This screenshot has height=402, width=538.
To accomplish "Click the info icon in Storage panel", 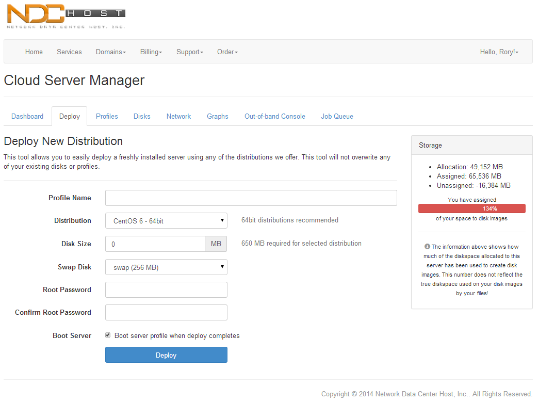I will coord(427,247).
